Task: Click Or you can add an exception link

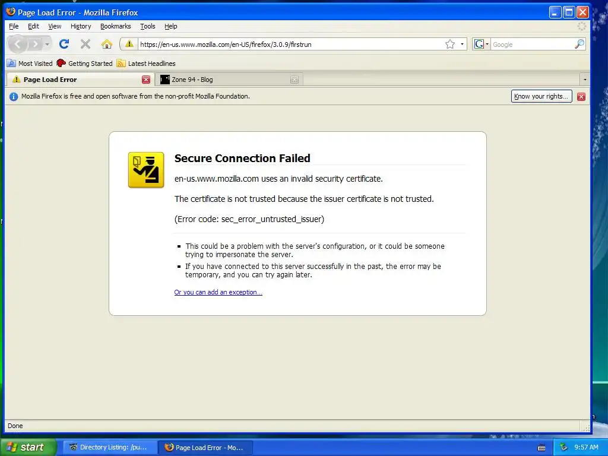Action: click(x=218, y=292)
